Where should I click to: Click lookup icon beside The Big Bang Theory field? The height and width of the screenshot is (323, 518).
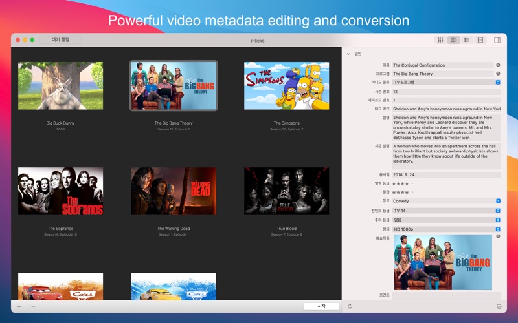point(498,74)
